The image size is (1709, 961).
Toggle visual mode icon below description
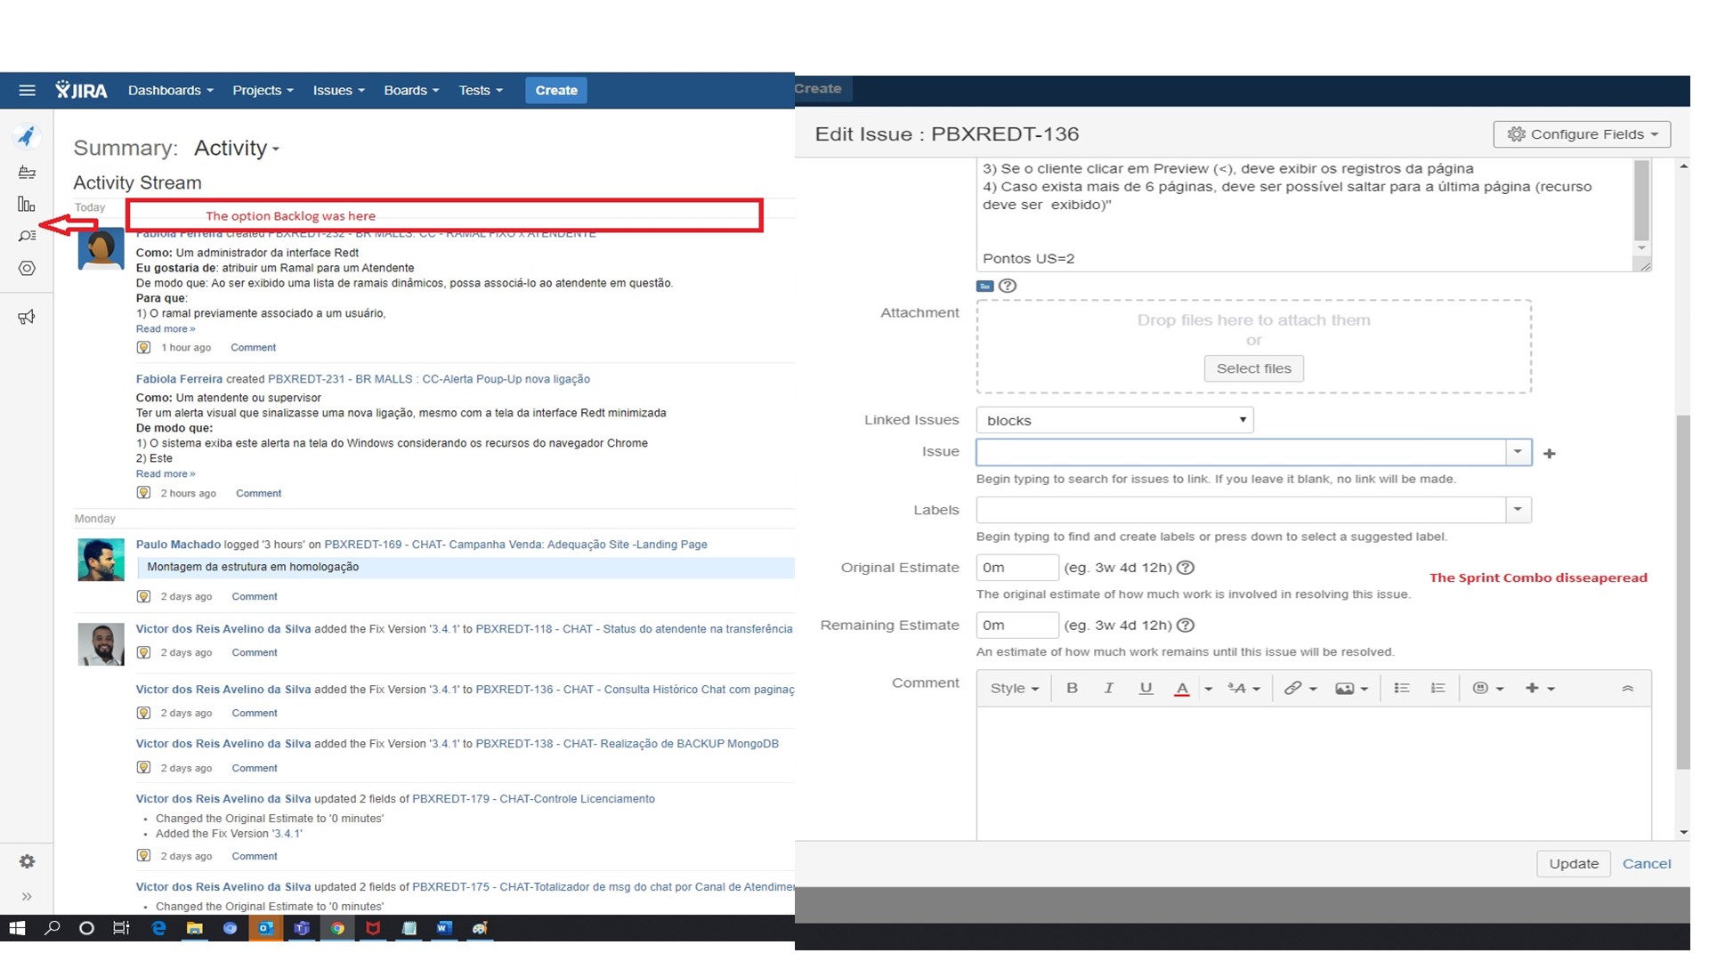(x=984, y=286)
